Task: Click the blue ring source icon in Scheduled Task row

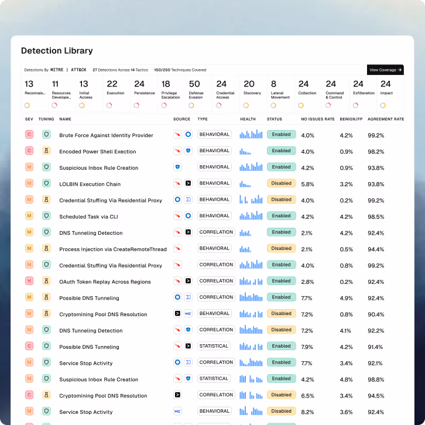Action: (x=188, y=216)
